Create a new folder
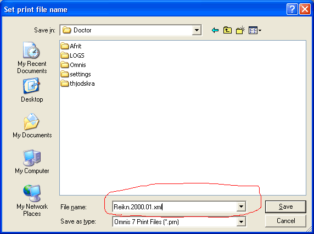The width and height of the screenshot is (314, 234). pyautogui.click(x=240, y=30)
